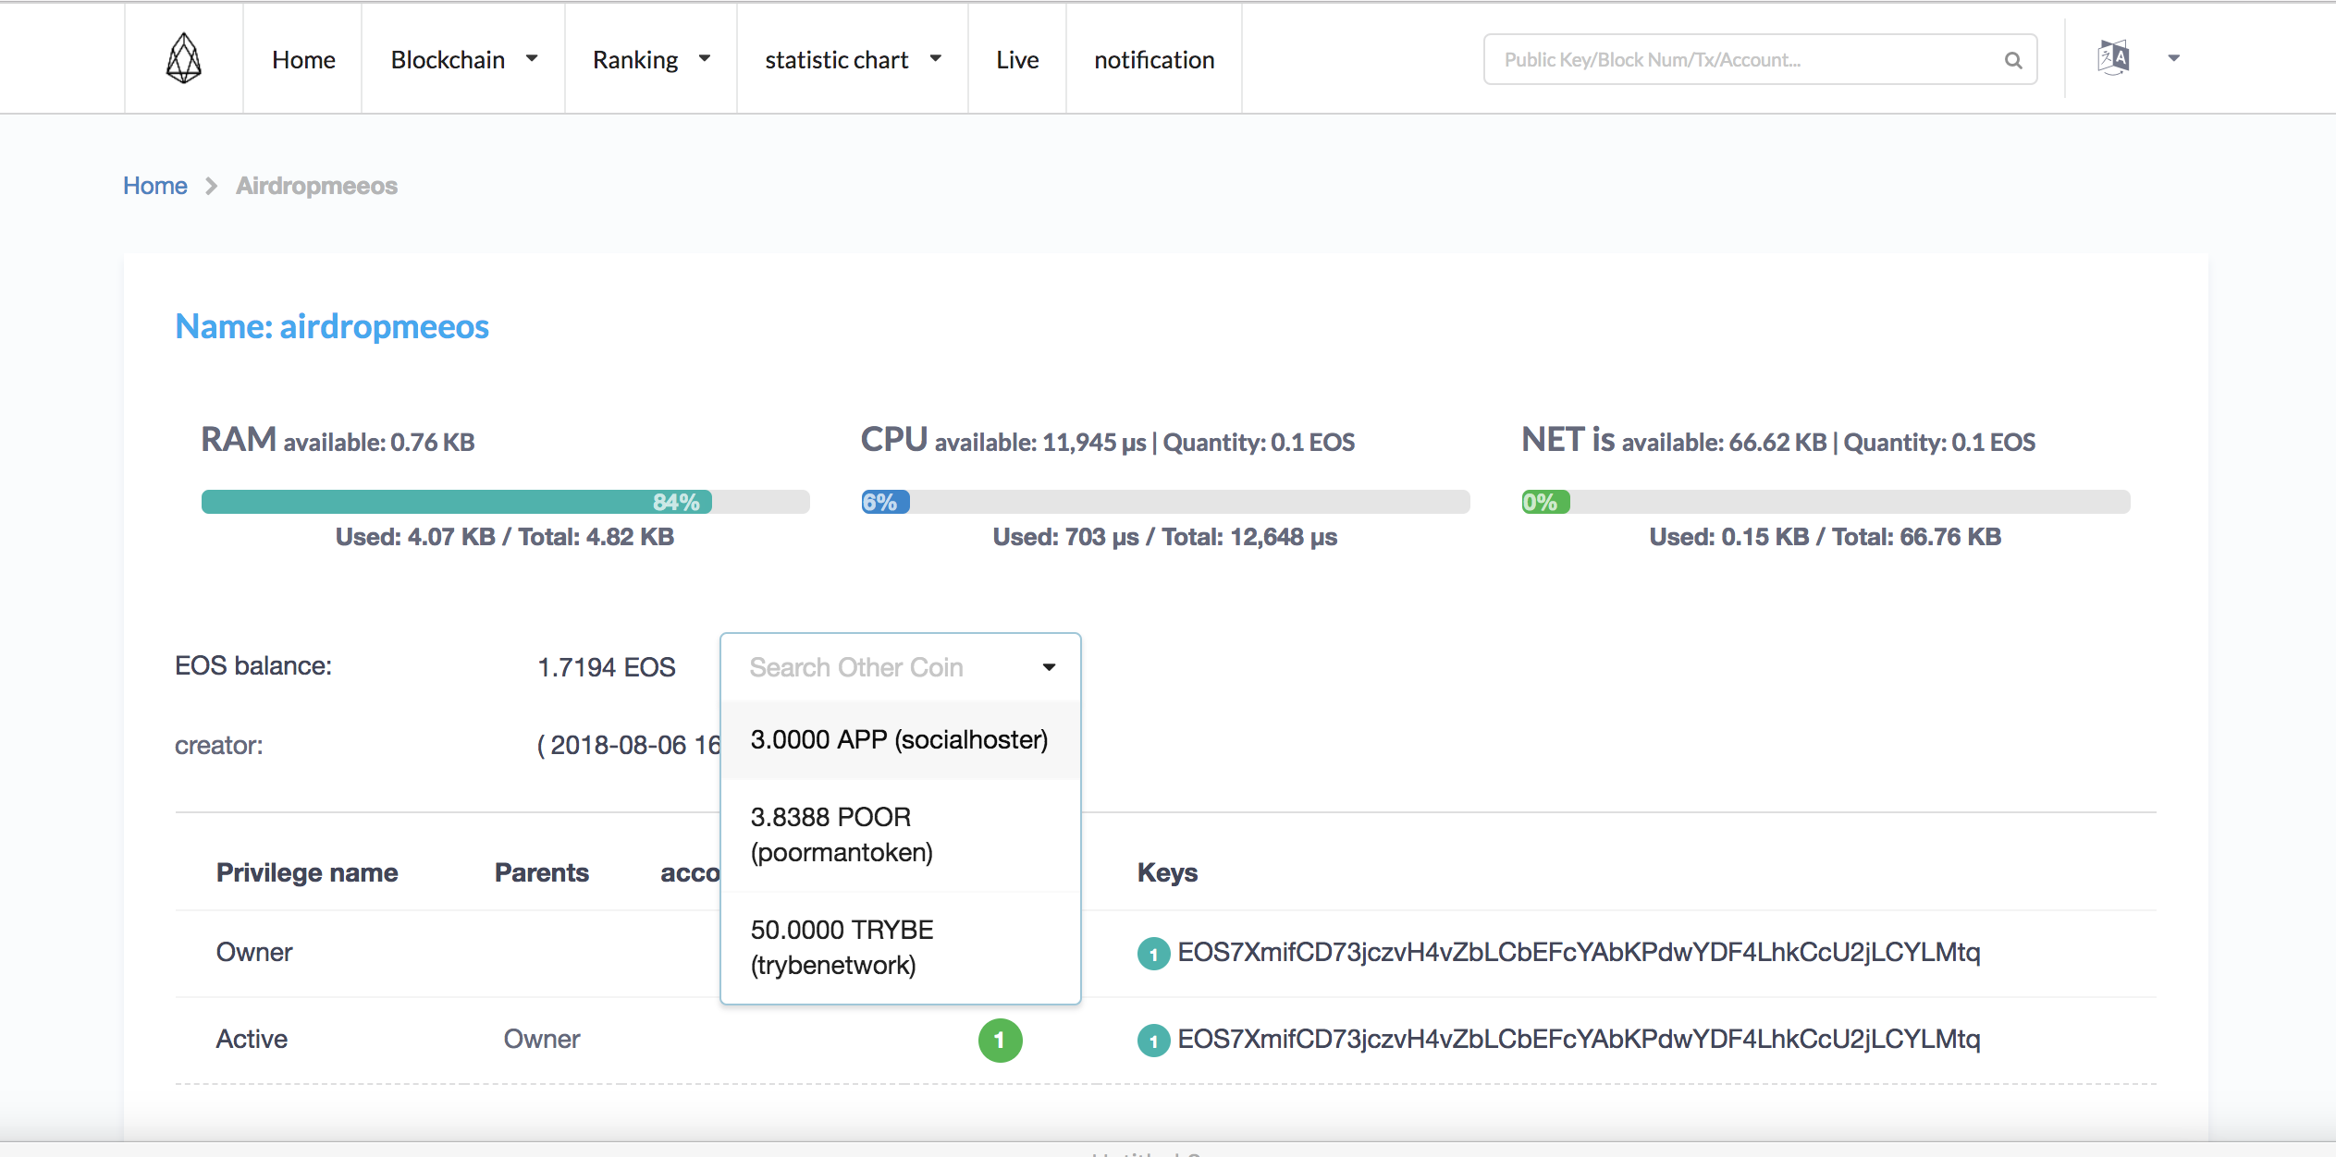Viewport: 2336px width, 1157px height.
Task: Open language selector dropdown arrow
Action: point(2173,58)
